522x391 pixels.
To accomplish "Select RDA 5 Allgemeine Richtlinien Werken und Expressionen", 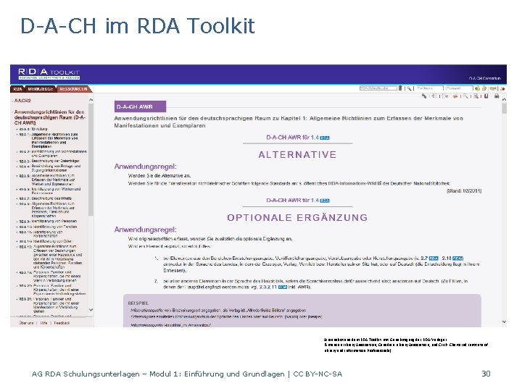I will [46, 180].
